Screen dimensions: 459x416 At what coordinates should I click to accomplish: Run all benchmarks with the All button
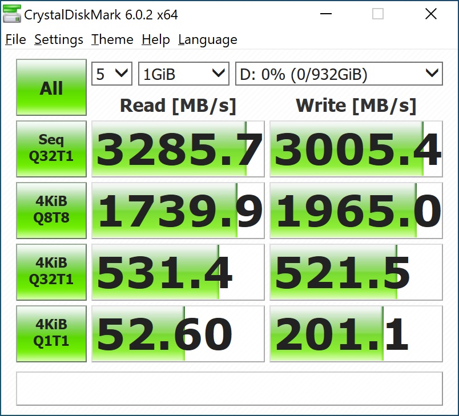[51, 87]
